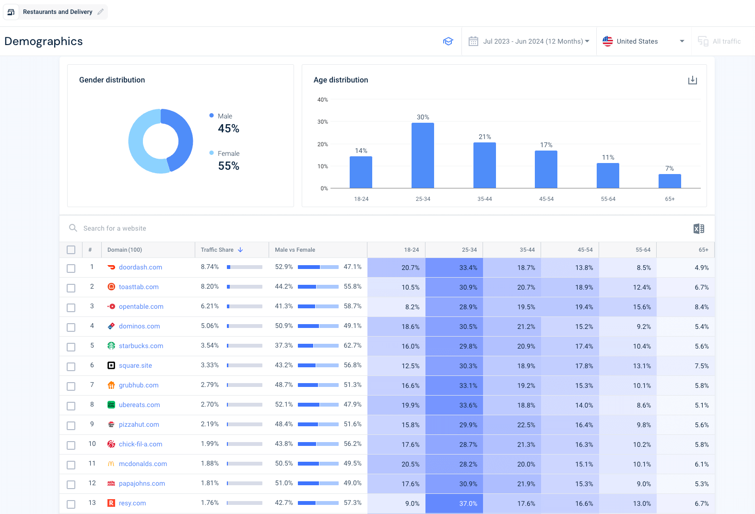
Task: Click the 62.7% female value for starbucks.com
Action: tap(353, 345)
